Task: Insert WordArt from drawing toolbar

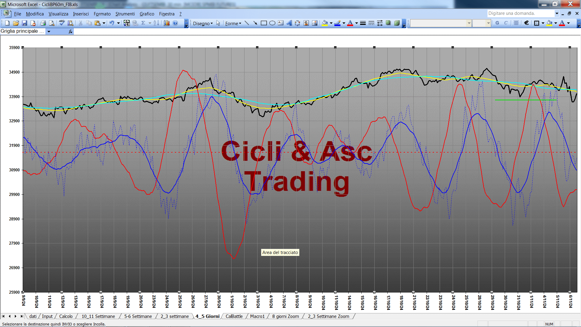Action: coord(289,23)
